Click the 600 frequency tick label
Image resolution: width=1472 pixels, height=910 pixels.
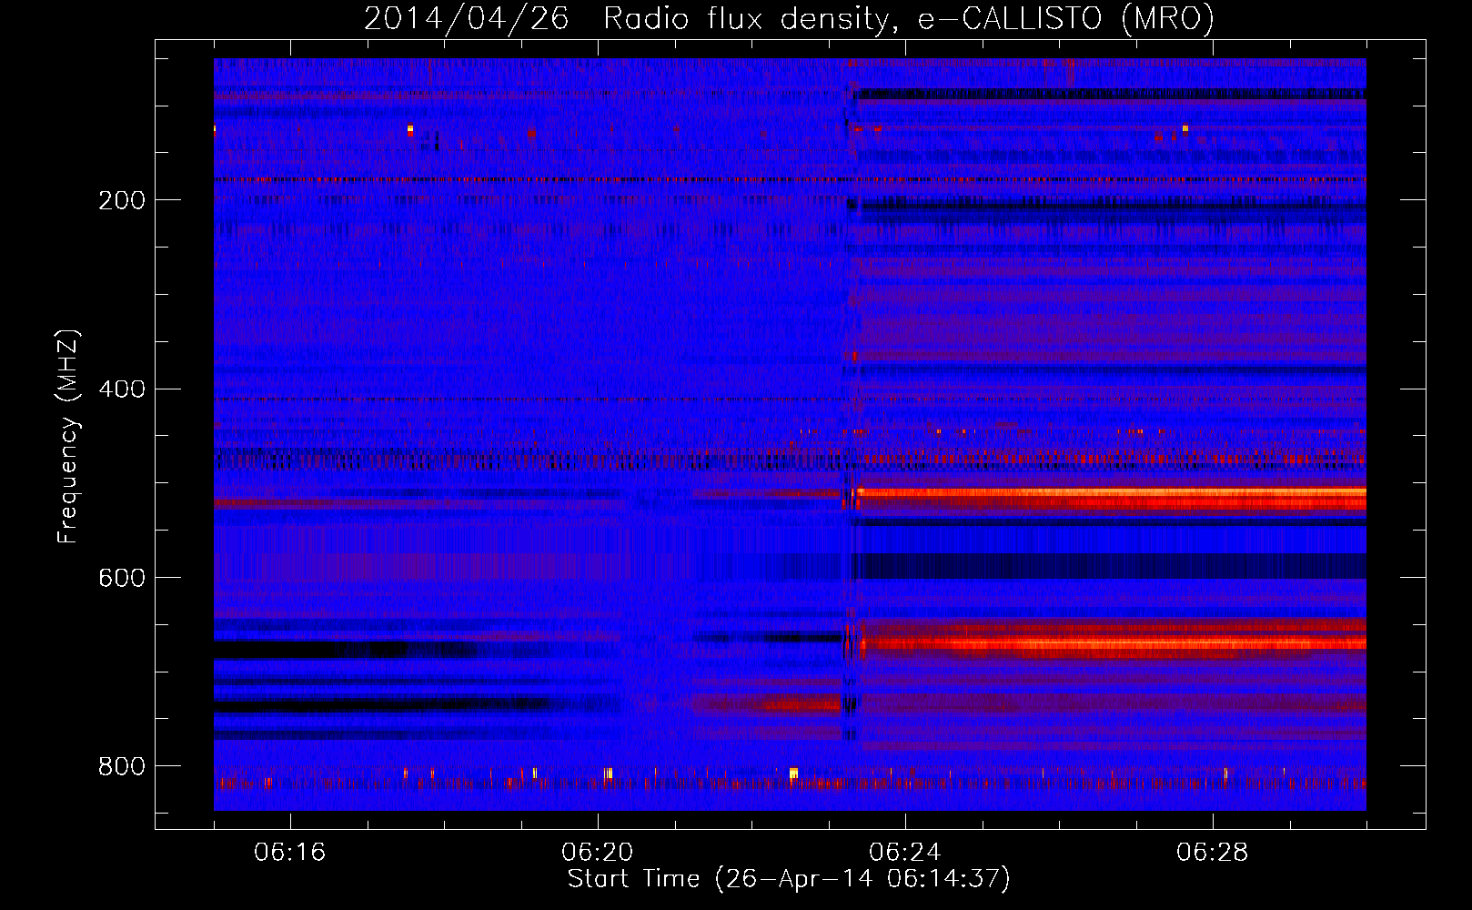click(x=122, y=578)
